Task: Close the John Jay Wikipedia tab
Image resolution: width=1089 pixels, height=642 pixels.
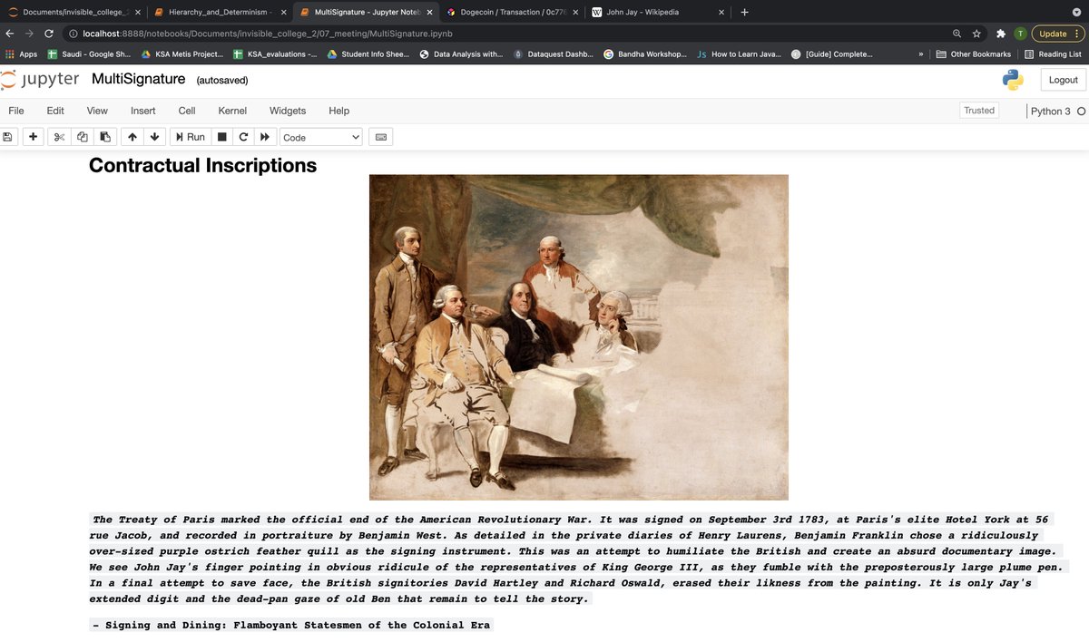Action: [721, 13]
